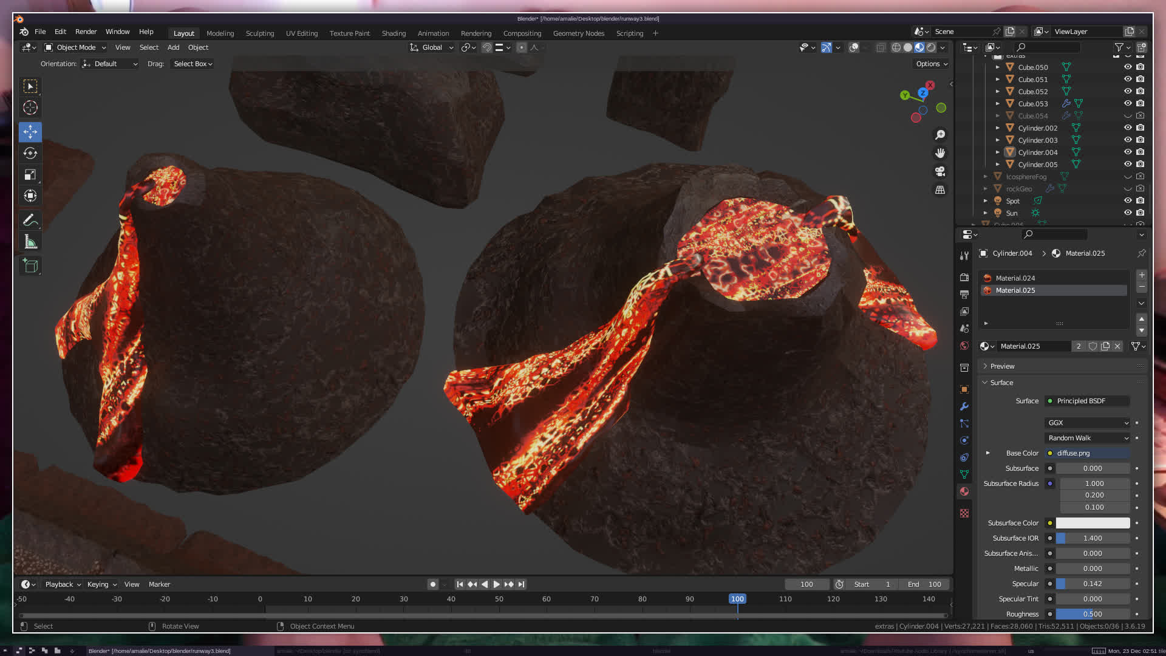Click the zoom magnifier viewport icon
Viewport: 1166px width, 656px height.
940,135
